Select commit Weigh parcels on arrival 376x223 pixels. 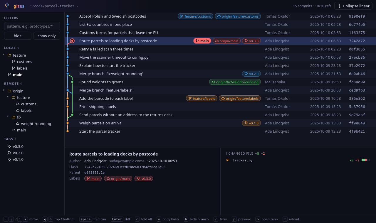(x=220, y=123)
